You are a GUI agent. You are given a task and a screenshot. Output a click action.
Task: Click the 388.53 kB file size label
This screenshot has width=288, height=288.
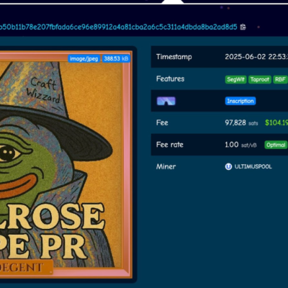pos(116,58)
